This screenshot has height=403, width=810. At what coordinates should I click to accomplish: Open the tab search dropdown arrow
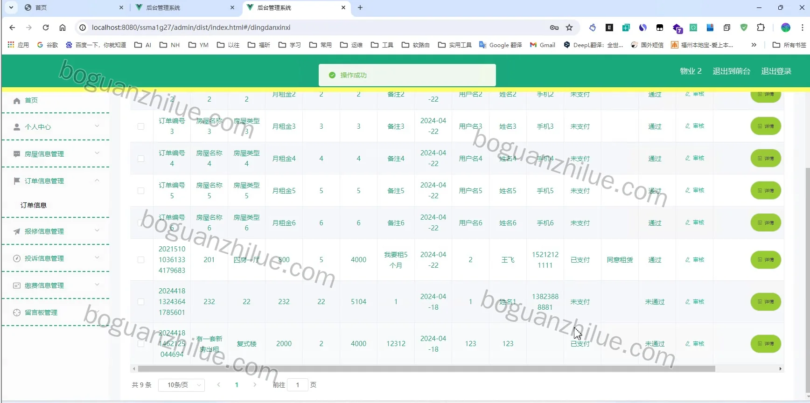point(11,7)
